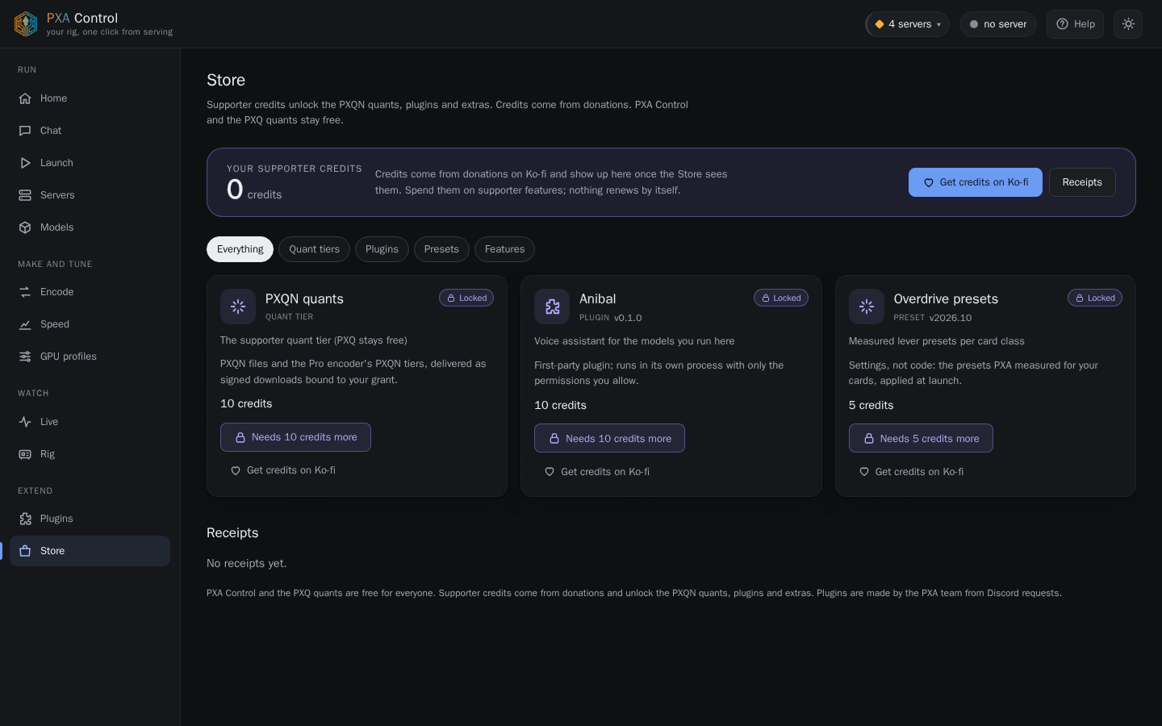This screenshot has width=1162, height=726.
Task: Switch to the Presets filter
Action: click(441, 249)
